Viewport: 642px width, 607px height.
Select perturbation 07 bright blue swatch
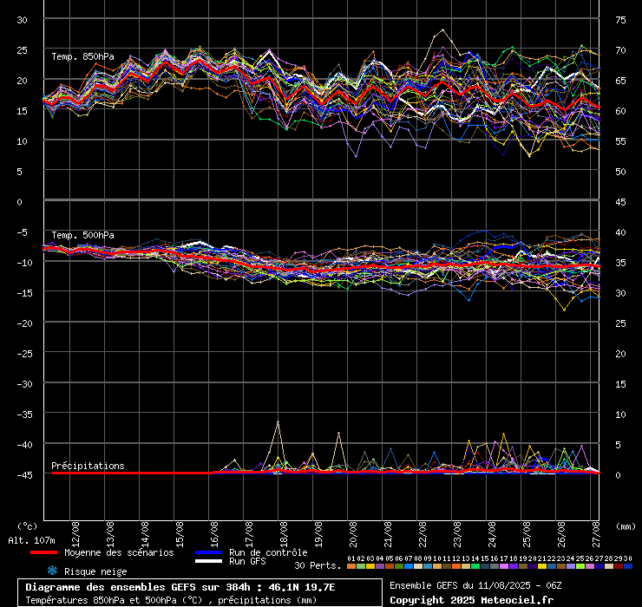tap(409, 566)
